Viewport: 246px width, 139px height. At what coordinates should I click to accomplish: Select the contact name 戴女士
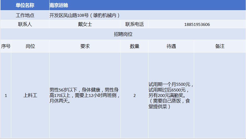point(85,24)
